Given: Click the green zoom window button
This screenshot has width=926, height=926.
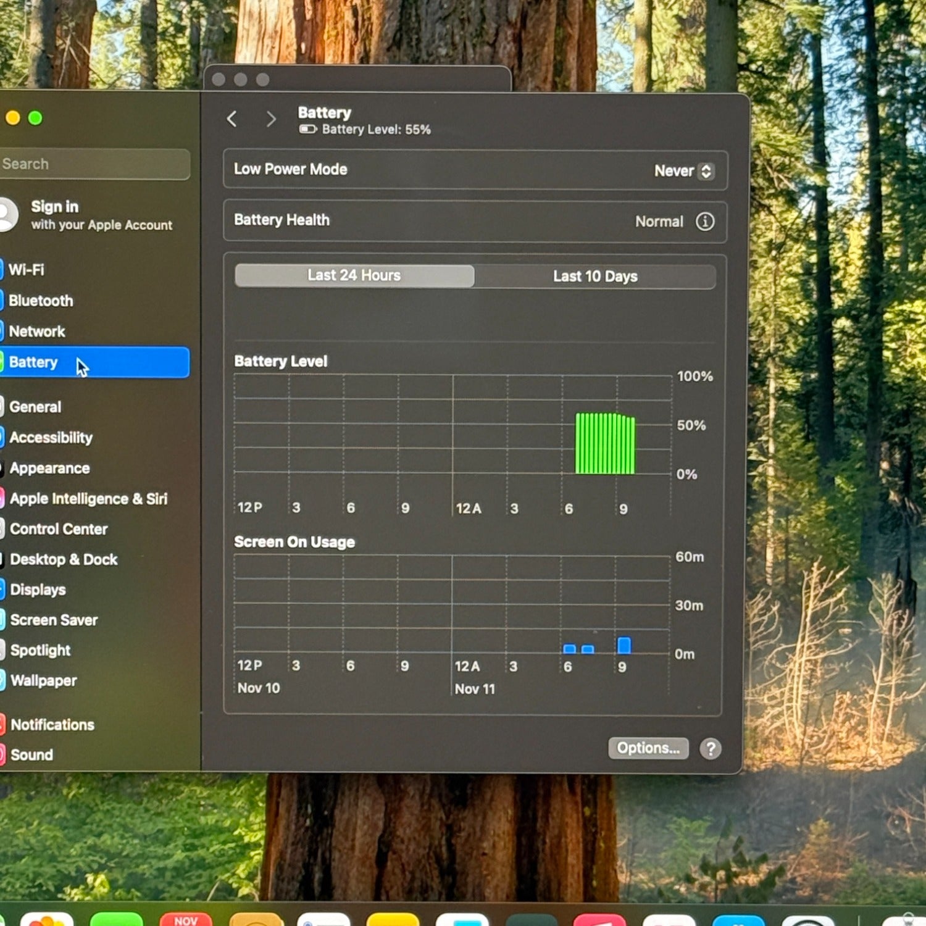Looking at the screenshot, I should (x=35, y=118).
